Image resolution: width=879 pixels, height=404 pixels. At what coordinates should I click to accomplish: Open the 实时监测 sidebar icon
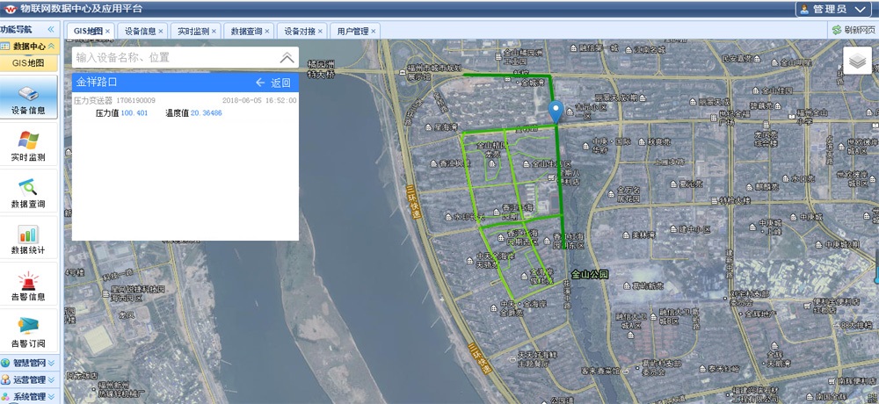click(28, 141)
